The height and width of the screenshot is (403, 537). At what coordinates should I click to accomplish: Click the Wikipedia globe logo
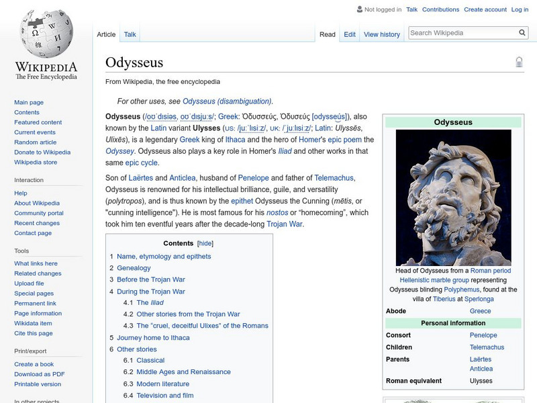point(46,34)
